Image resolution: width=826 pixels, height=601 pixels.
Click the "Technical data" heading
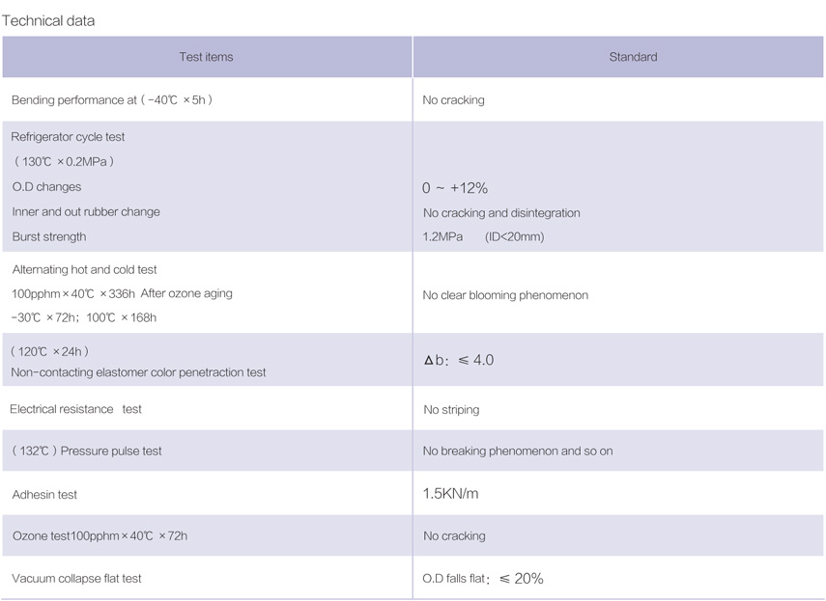point(49,20)
